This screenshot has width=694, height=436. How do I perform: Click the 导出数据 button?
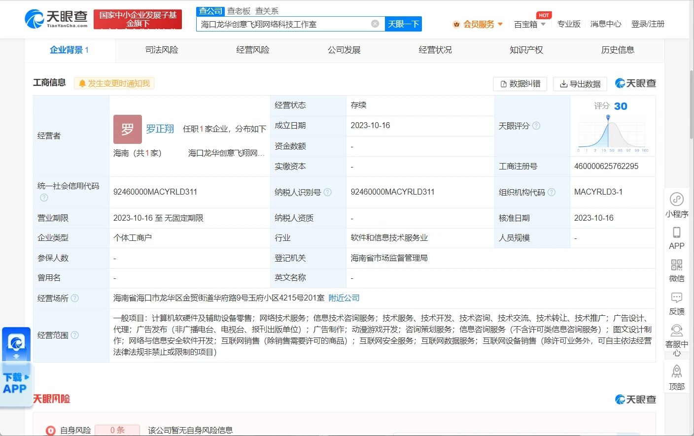click(x=580, y=84)
